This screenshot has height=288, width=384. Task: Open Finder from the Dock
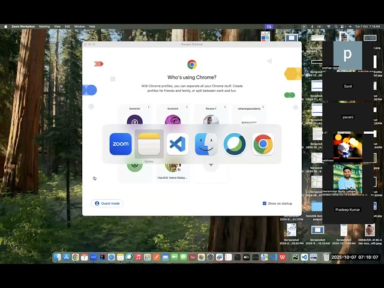(58, 257)
